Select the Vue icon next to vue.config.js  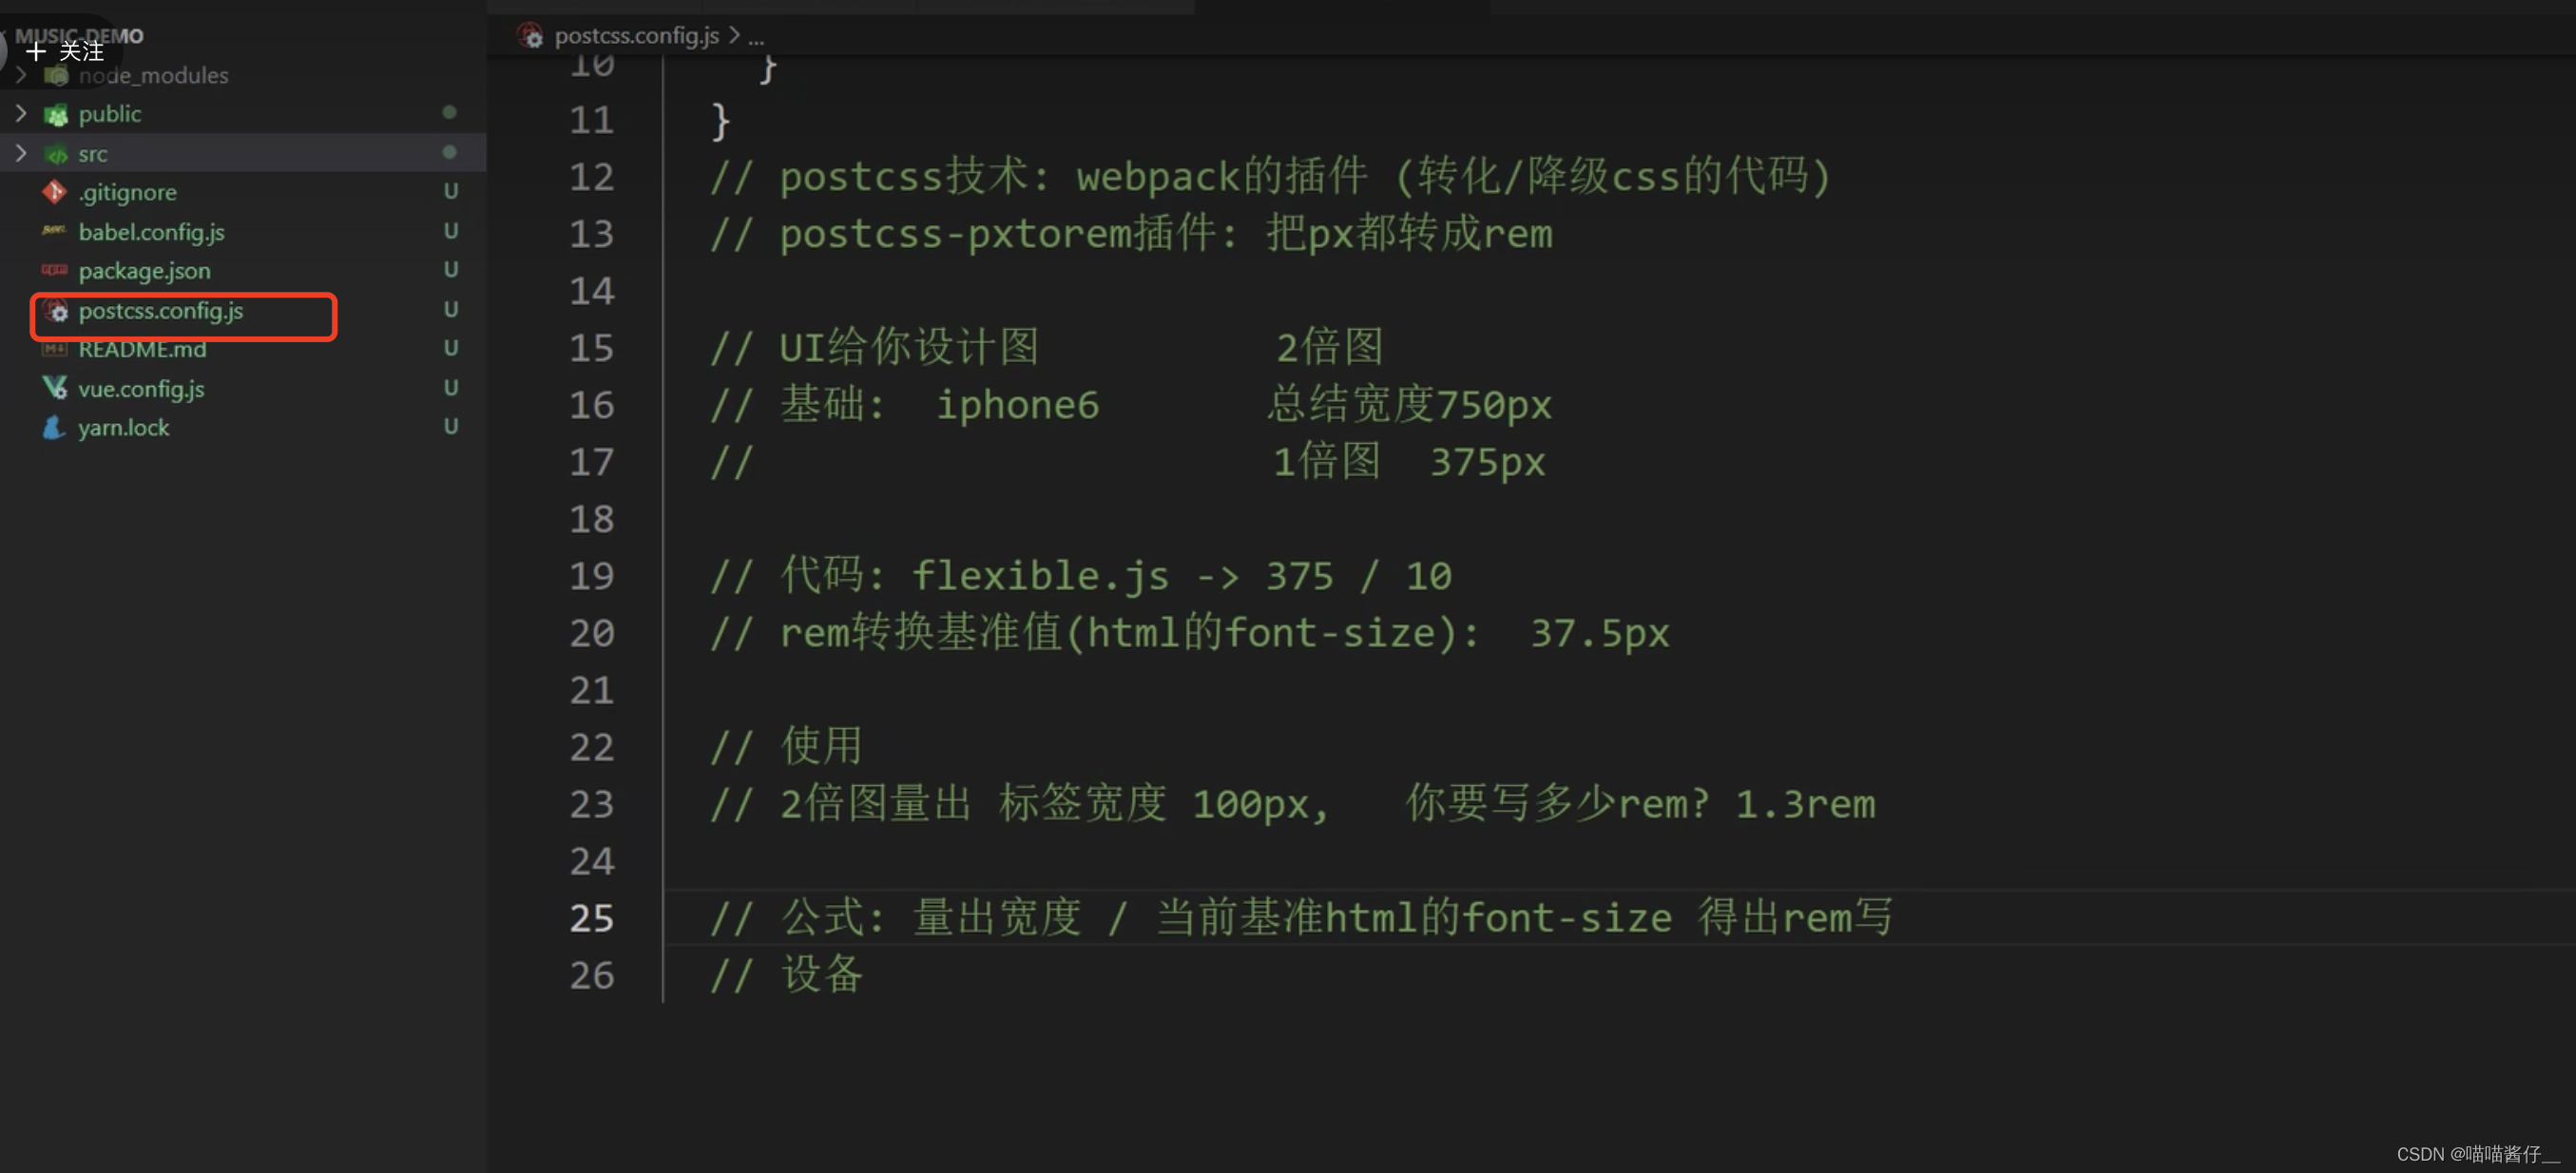click(x=54, y=389)
